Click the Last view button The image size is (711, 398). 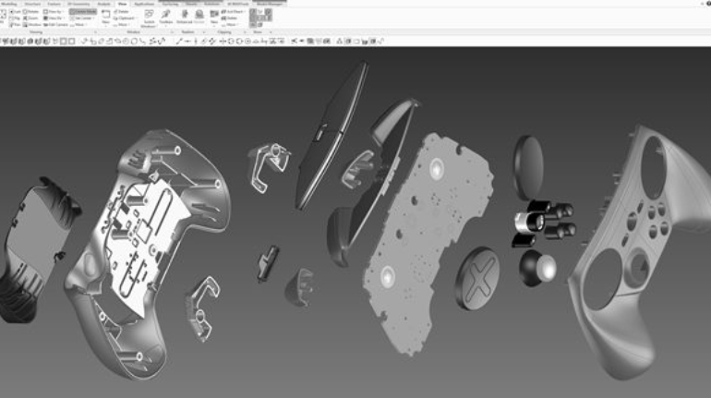tap(16, 12)
